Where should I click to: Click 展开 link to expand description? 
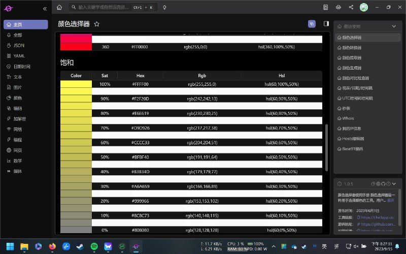click(390, 201)
